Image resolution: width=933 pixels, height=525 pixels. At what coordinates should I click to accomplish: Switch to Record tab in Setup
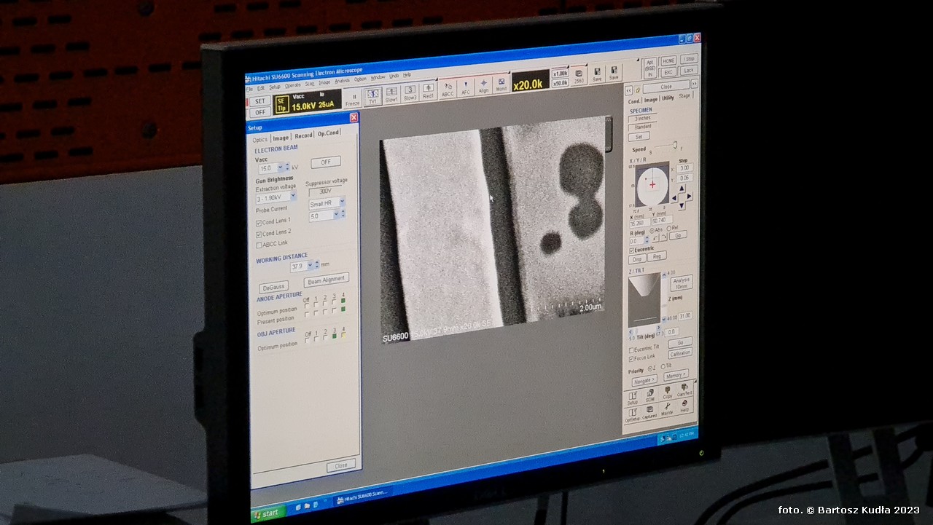[x=303, y=135]
